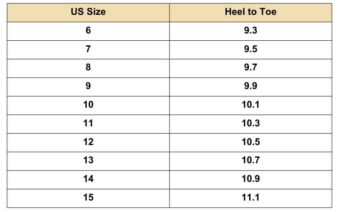Select the US Size 10 cell
The width and height of the screenshot is (339, 212).
(x=88, y=105)
